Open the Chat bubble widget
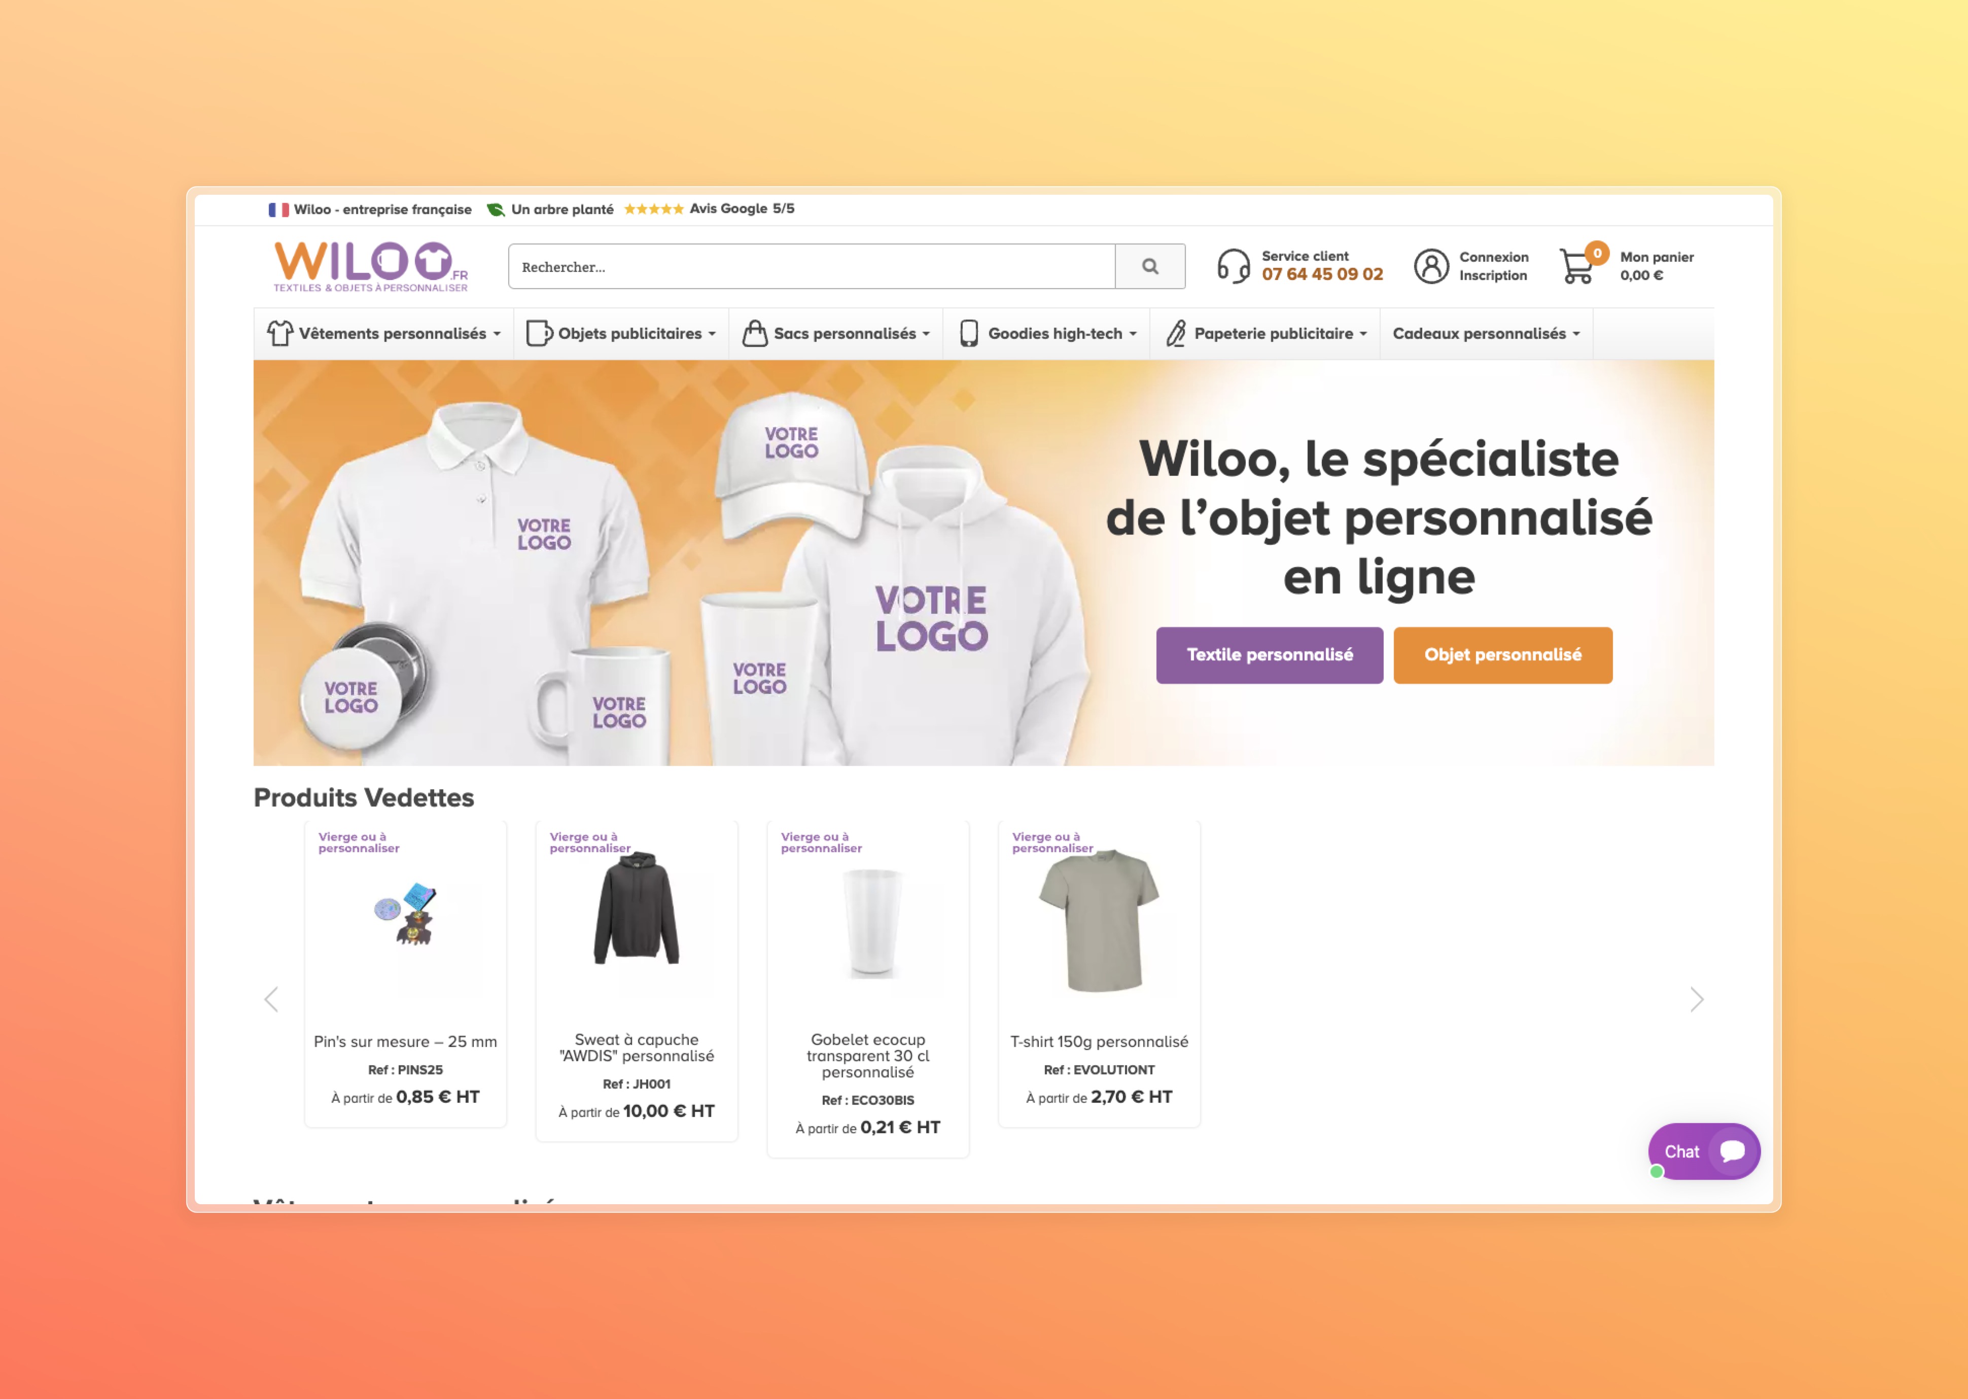Image resolution: width=1968 pixels, height=1399 pixels. (x=1704, y=1151)
